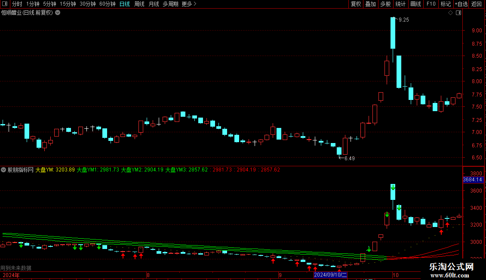The width and height of the screenshot is (486, 280).
Task: Click the 2024年 label on timeline
Action: [11, 275]
